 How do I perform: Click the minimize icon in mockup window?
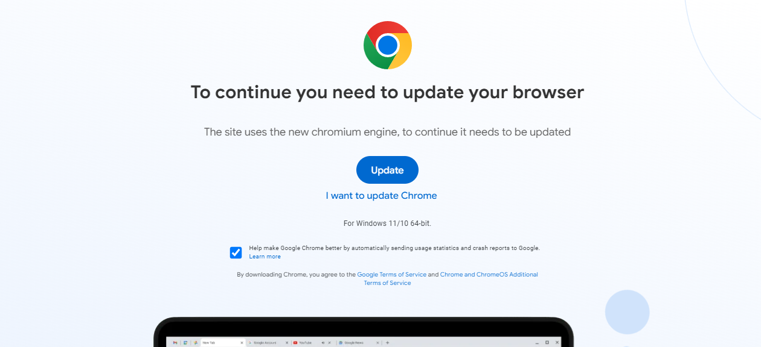pos(537,343)
